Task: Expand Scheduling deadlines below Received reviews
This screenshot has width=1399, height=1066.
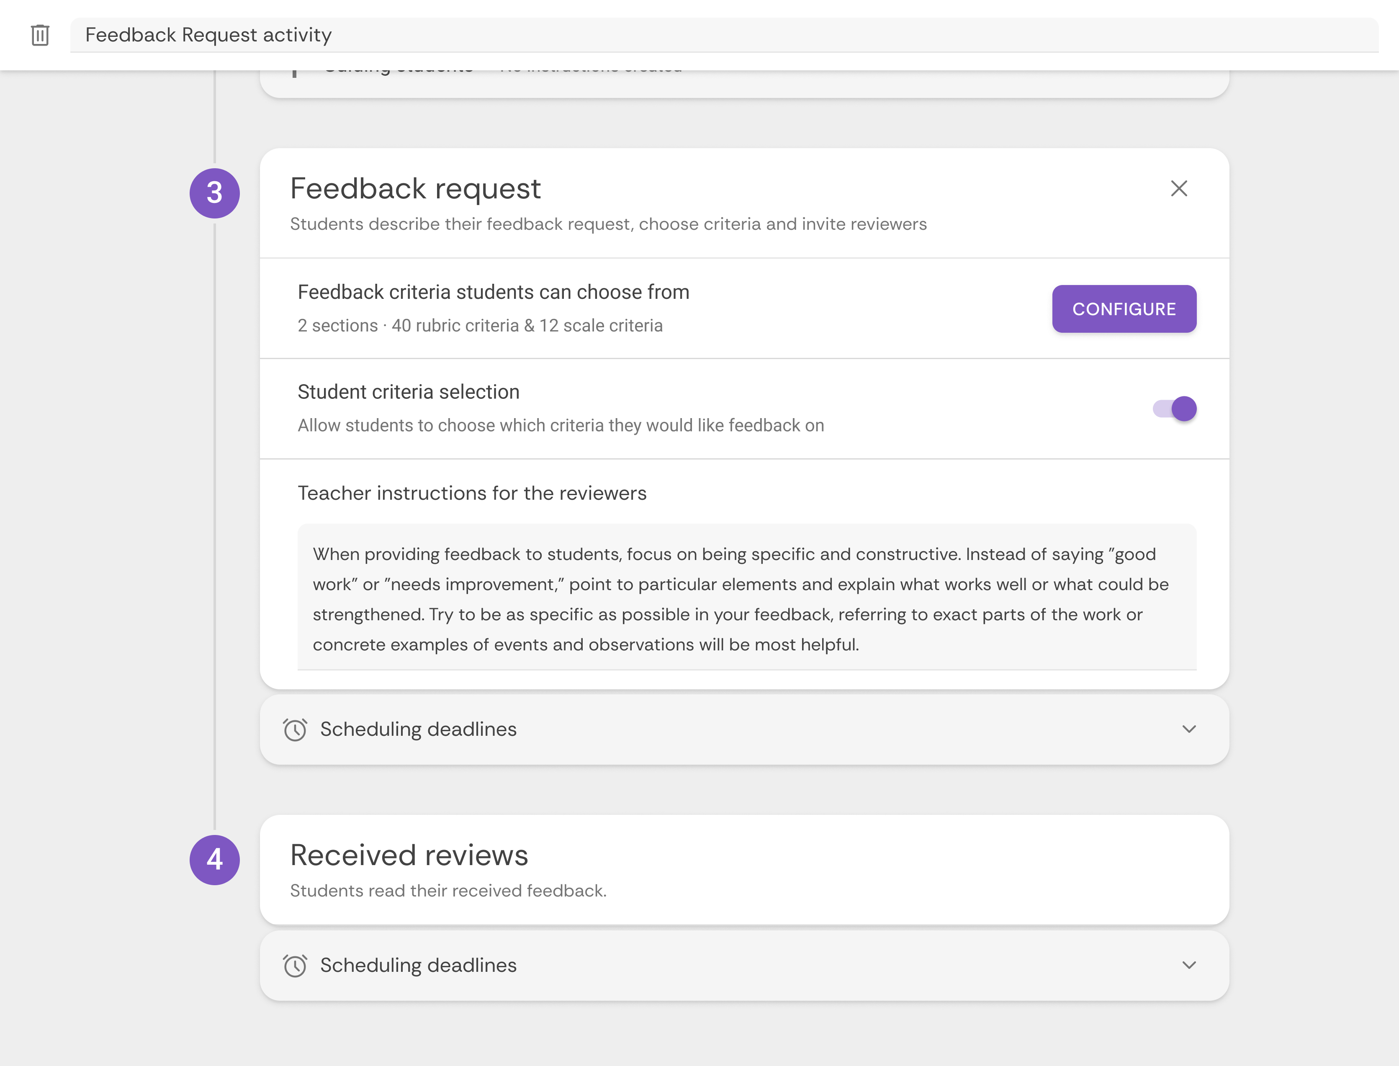Action: pyautogui.click(x=419, y=966)
